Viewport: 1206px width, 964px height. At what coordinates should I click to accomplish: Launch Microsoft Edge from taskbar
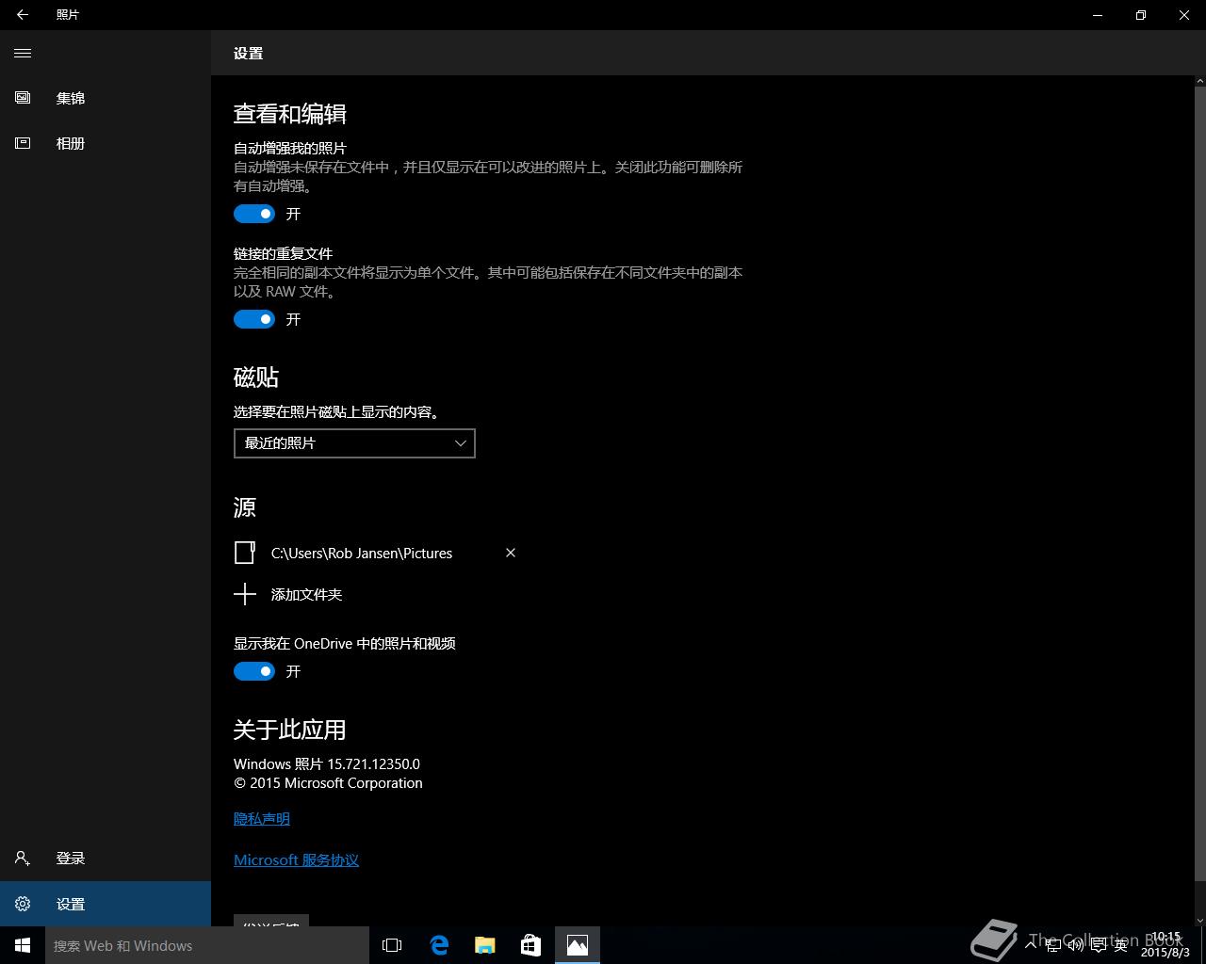[x=439, y=945]
